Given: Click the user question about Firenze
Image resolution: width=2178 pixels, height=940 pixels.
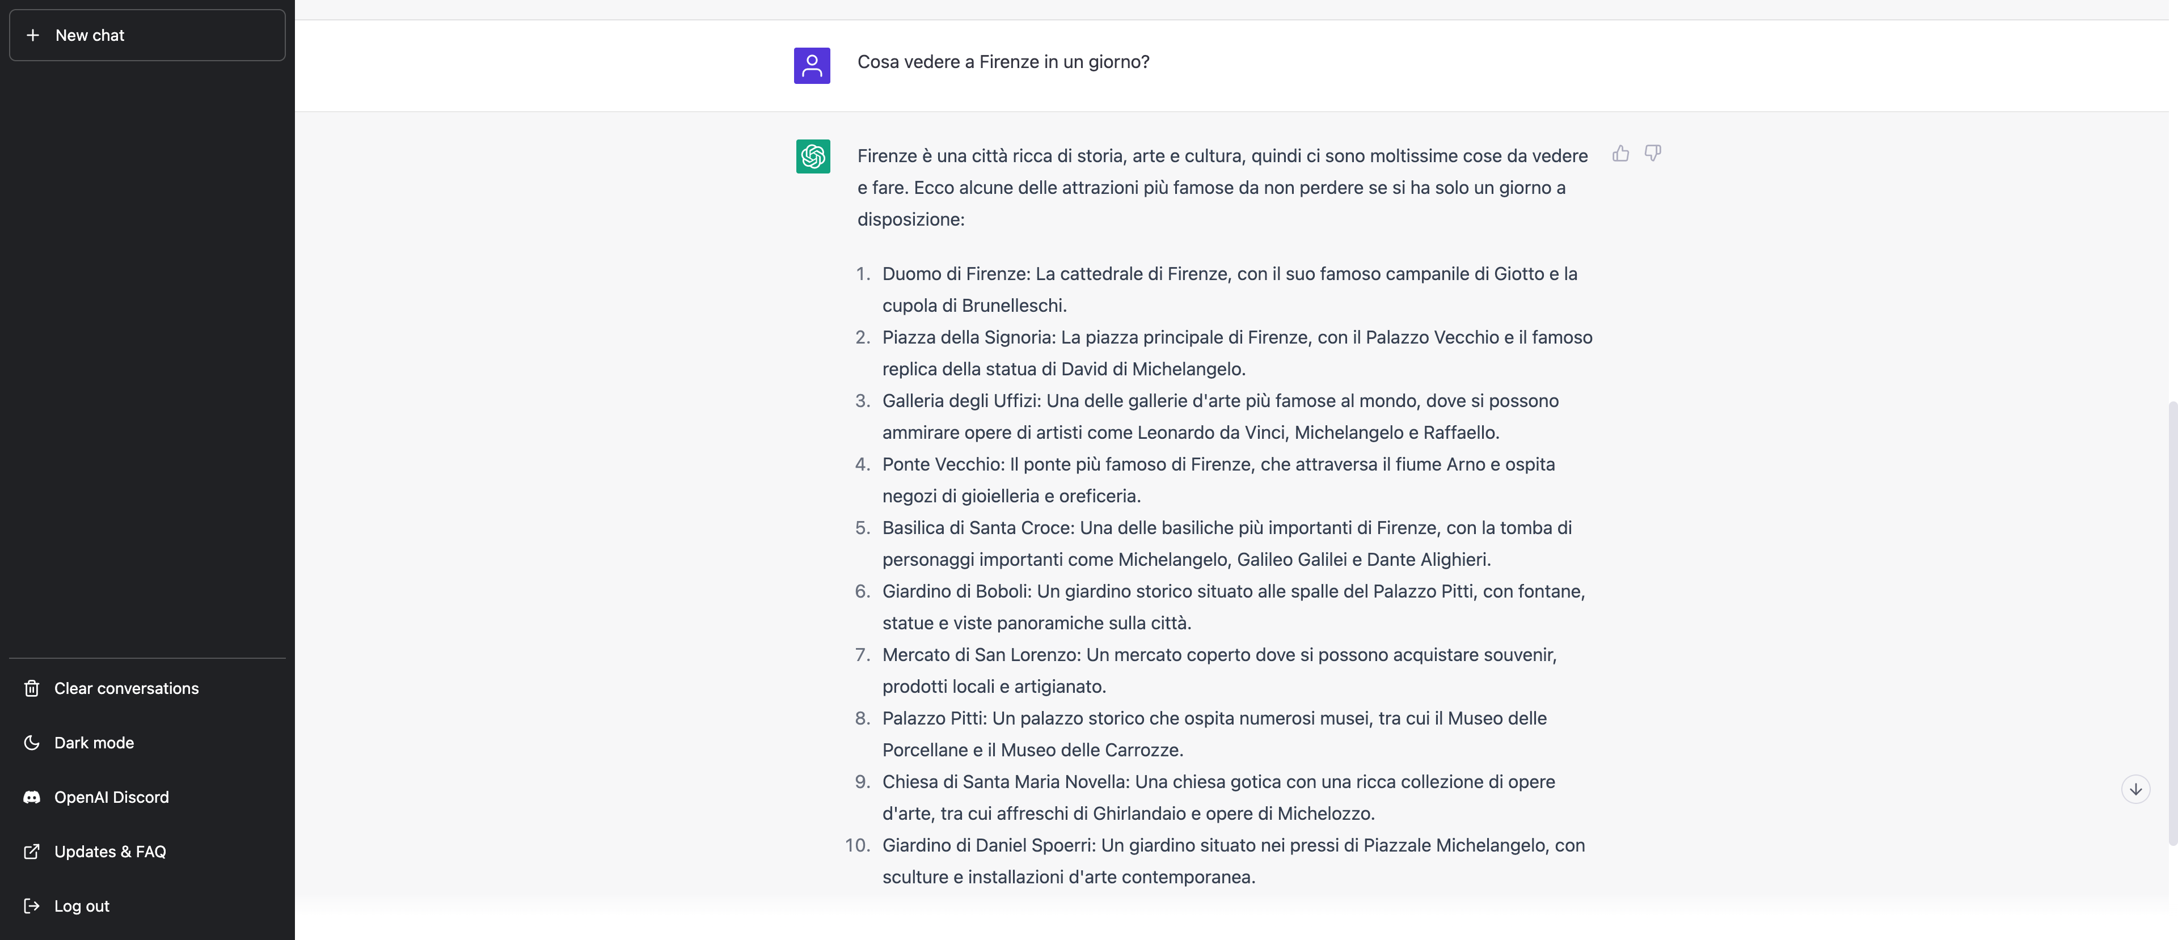Looking at the screenshot, I should click(x=1003, y=62).
